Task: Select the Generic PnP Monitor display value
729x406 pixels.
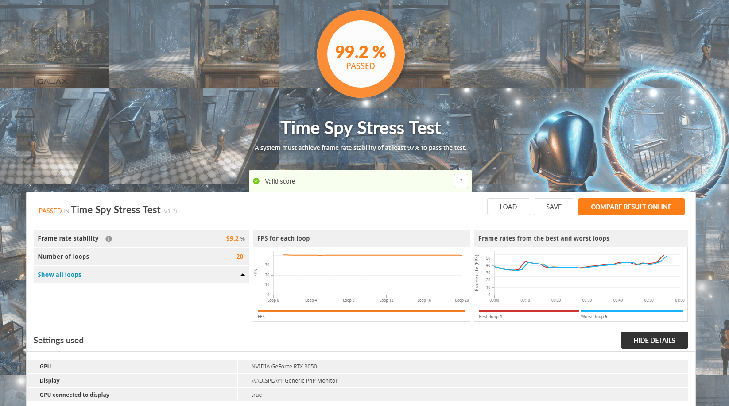Action: (294, 380)
